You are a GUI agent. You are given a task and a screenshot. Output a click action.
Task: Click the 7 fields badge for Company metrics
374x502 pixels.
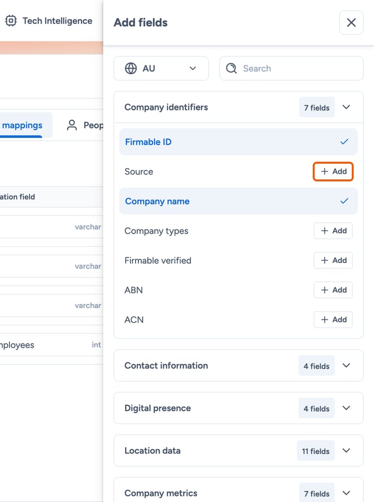click(317, 494)
